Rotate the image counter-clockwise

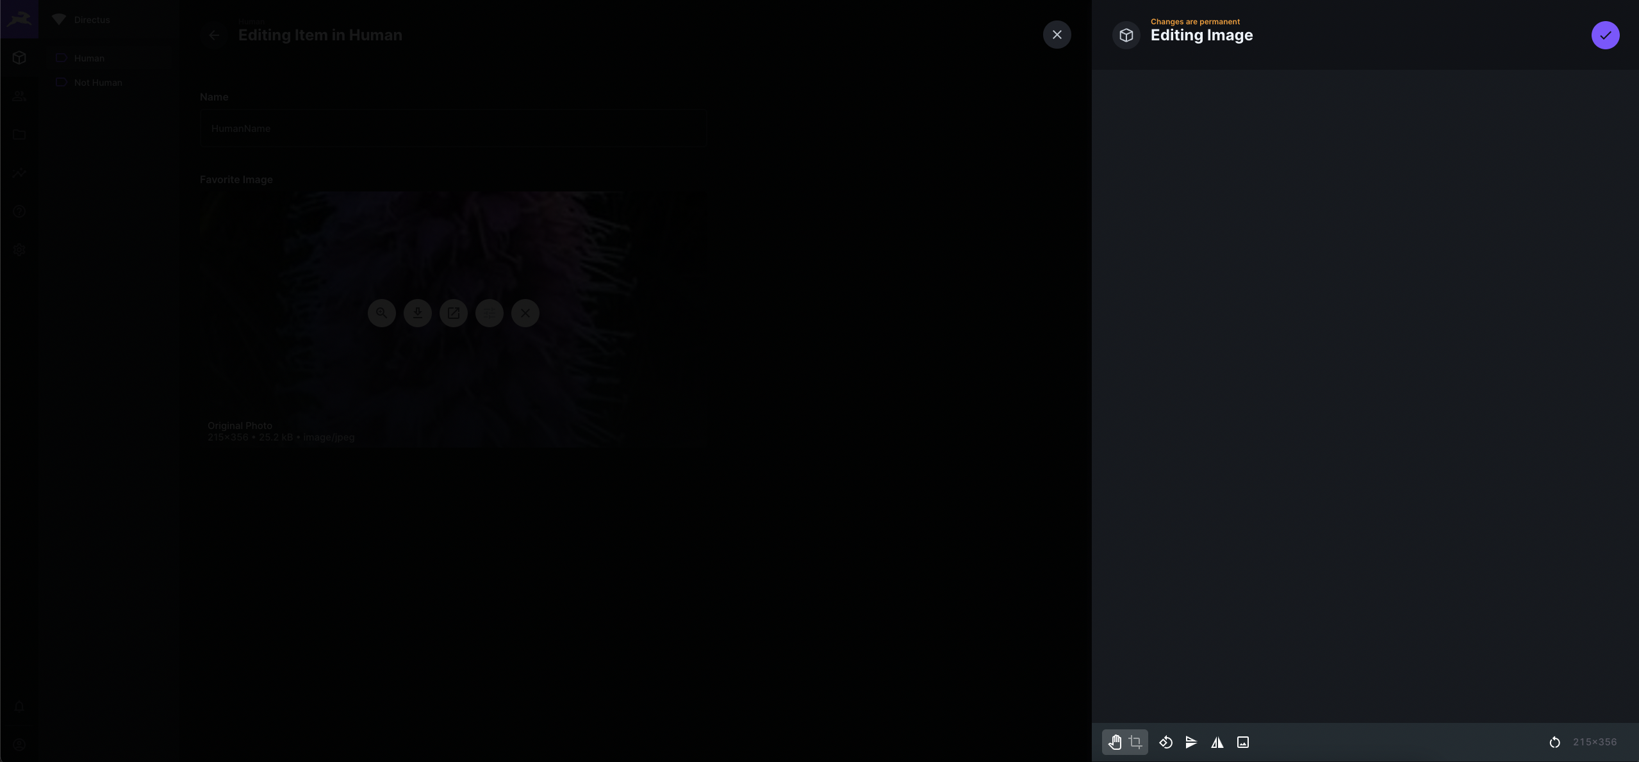click(1166, 742)
